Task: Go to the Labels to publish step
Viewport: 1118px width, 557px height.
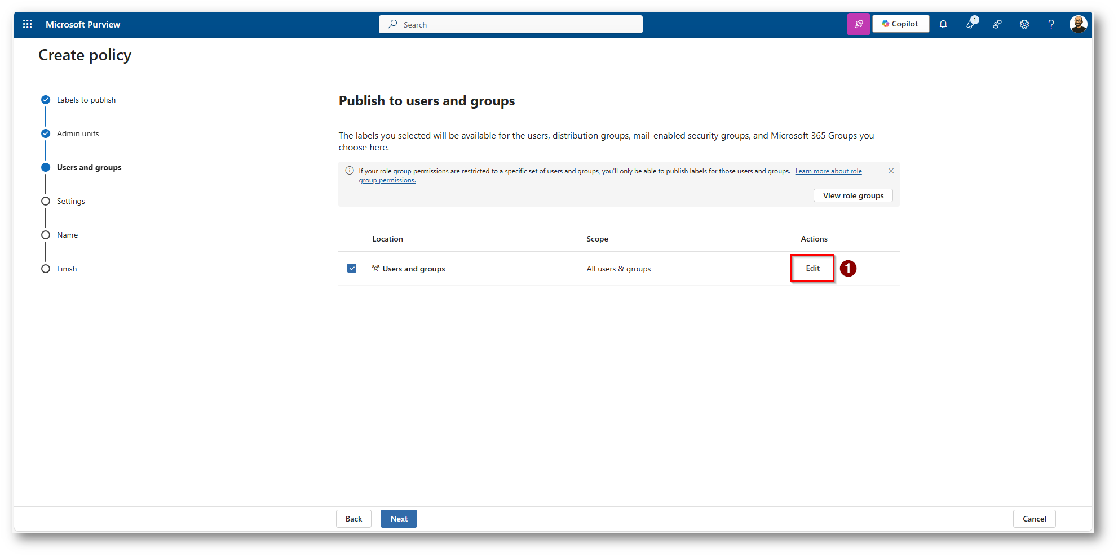Action: pyautogui.click(x=86, y=100)
